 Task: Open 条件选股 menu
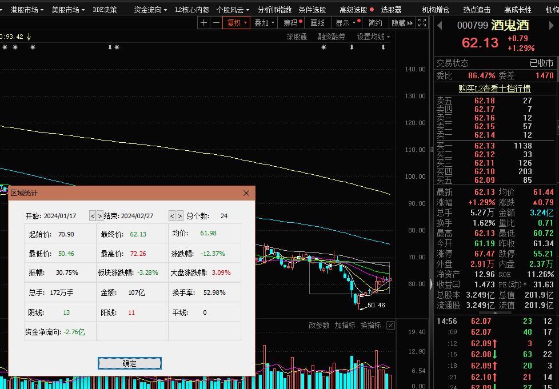(x=312, y=10)
